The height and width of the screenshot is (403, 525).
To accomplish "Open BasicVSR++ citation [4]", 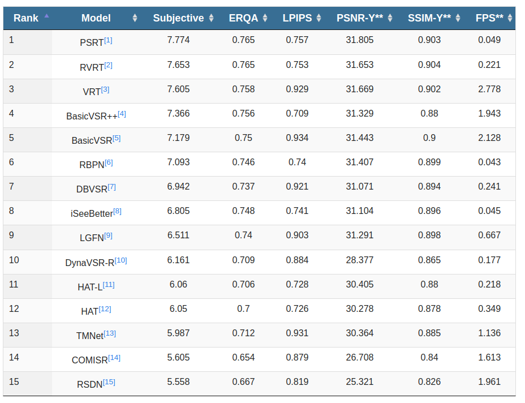I will point(122,114).
